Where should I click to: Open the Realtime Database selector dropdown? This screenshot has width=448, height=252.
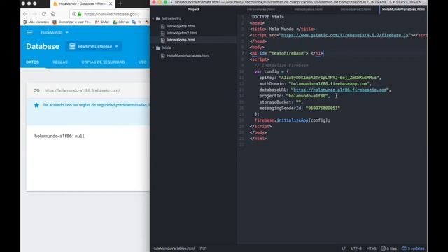(x=94, y=46)
